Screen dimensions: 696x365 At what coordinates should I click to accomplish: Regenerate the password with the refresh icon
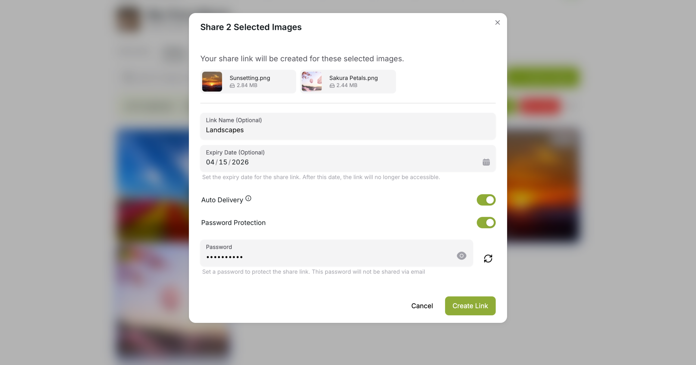pyautogui.click(x=488, y=259)
